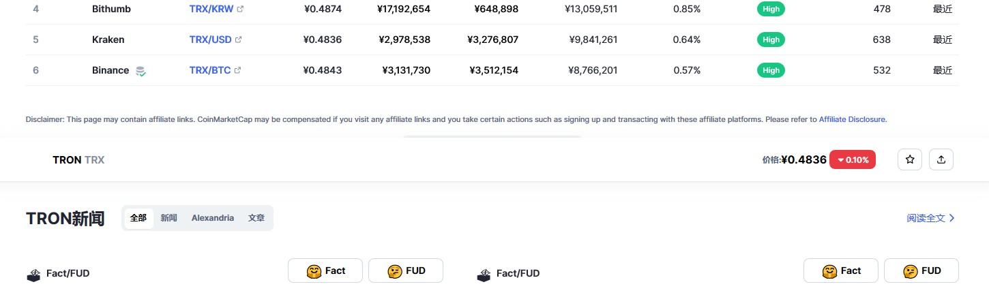Screen dimensions: 989x293
Task: Vote Fact on the right news card
Action: (x=841, y=271)
